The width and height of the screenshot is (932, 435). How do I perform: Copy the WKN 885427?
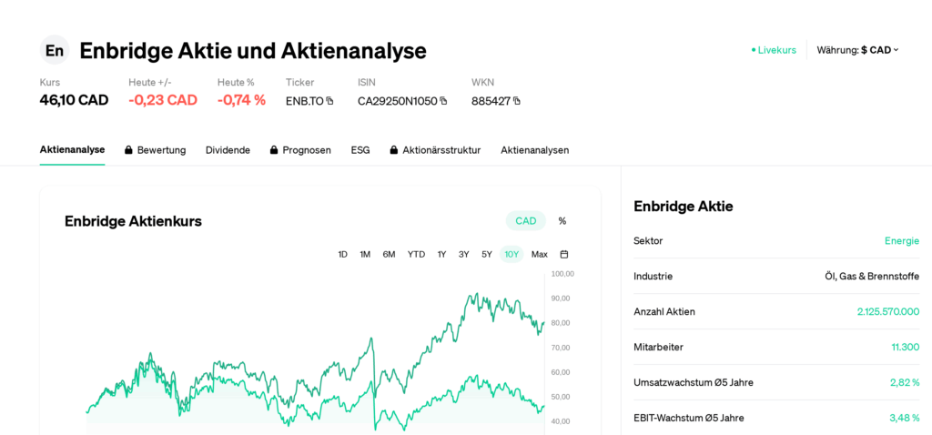pos(517,101)
